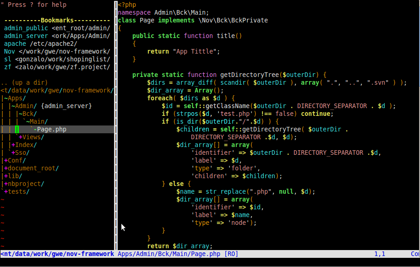Open the zf bookmark entry

[57, 67]
